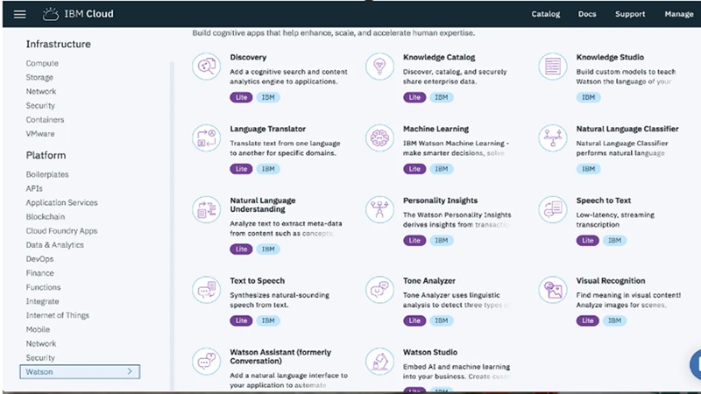Open Text to Speech service title
Image resolution: width=701 pixels, height=394 pixels.
pos(257,282)
